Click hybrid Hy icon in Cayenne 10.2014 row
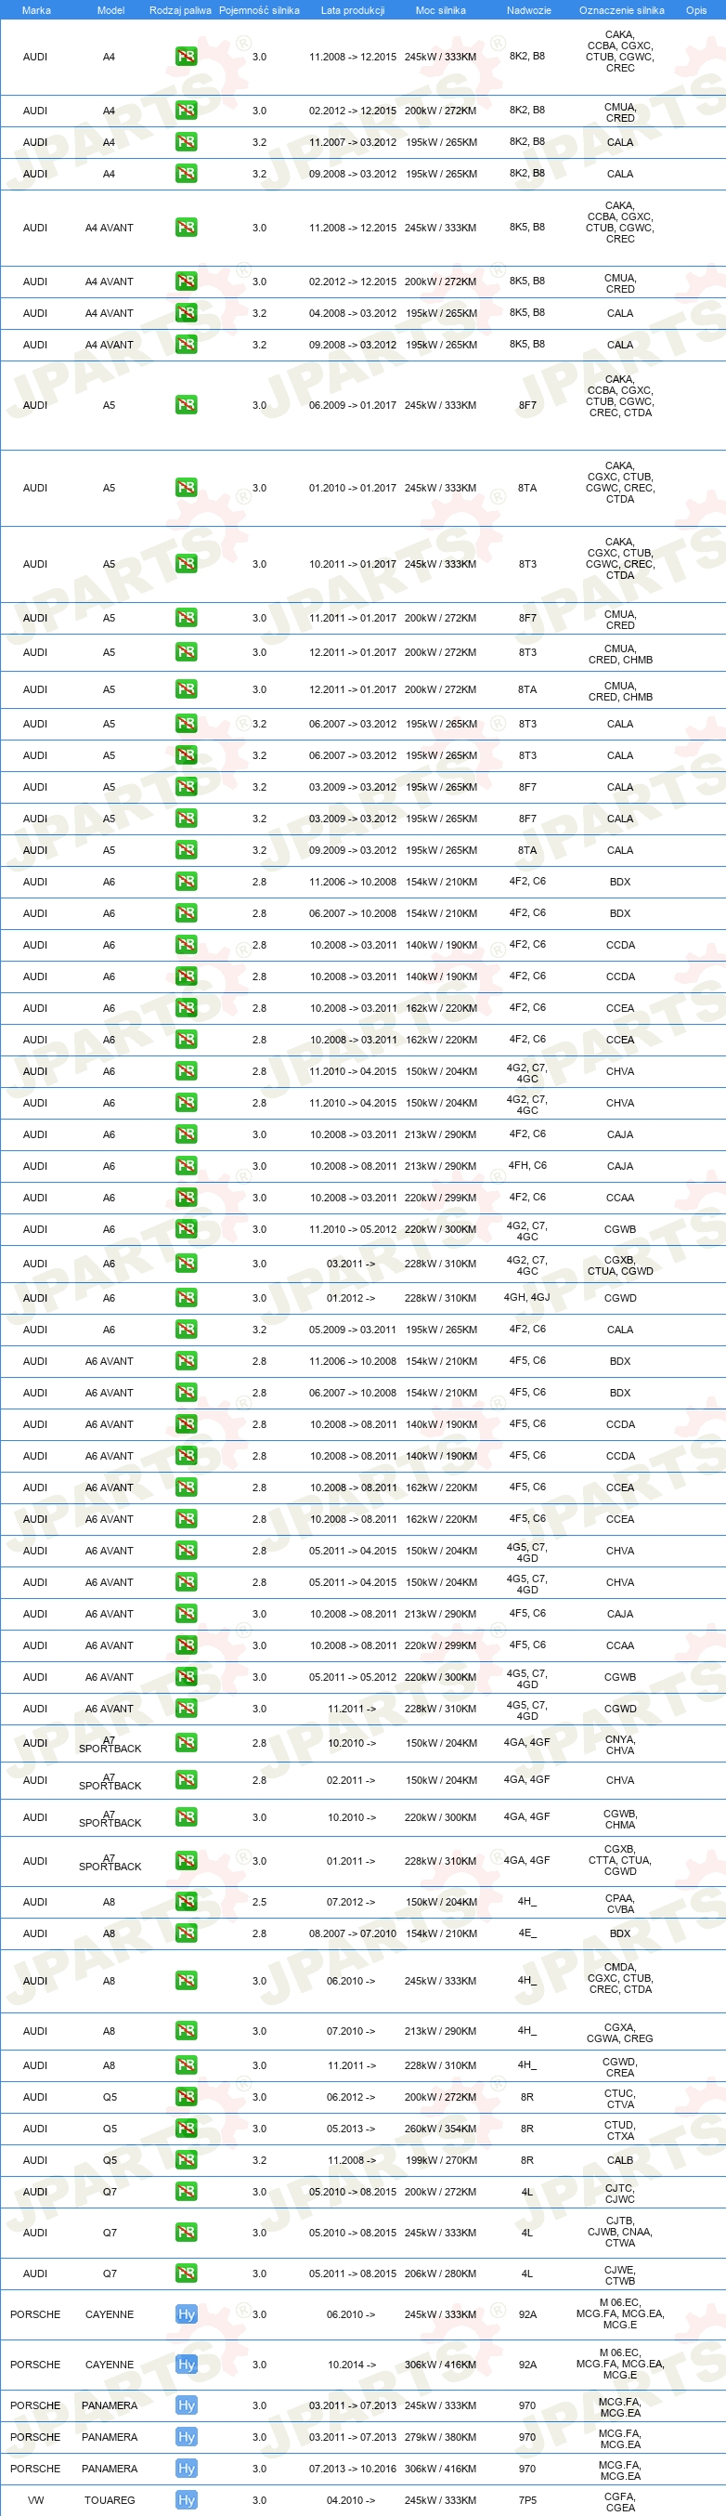The width and height of the screenshot is (726, 2516). click(187, 2365)
